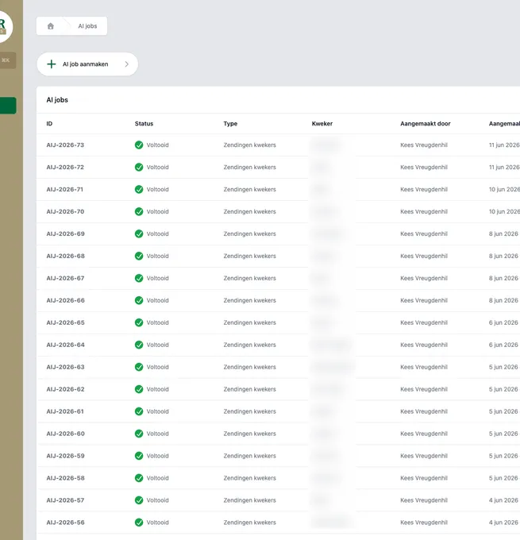The height and width of the screenshot is (540, 520).
Task: Open the AI jobs breadcrumb
Action: [87, 26]
